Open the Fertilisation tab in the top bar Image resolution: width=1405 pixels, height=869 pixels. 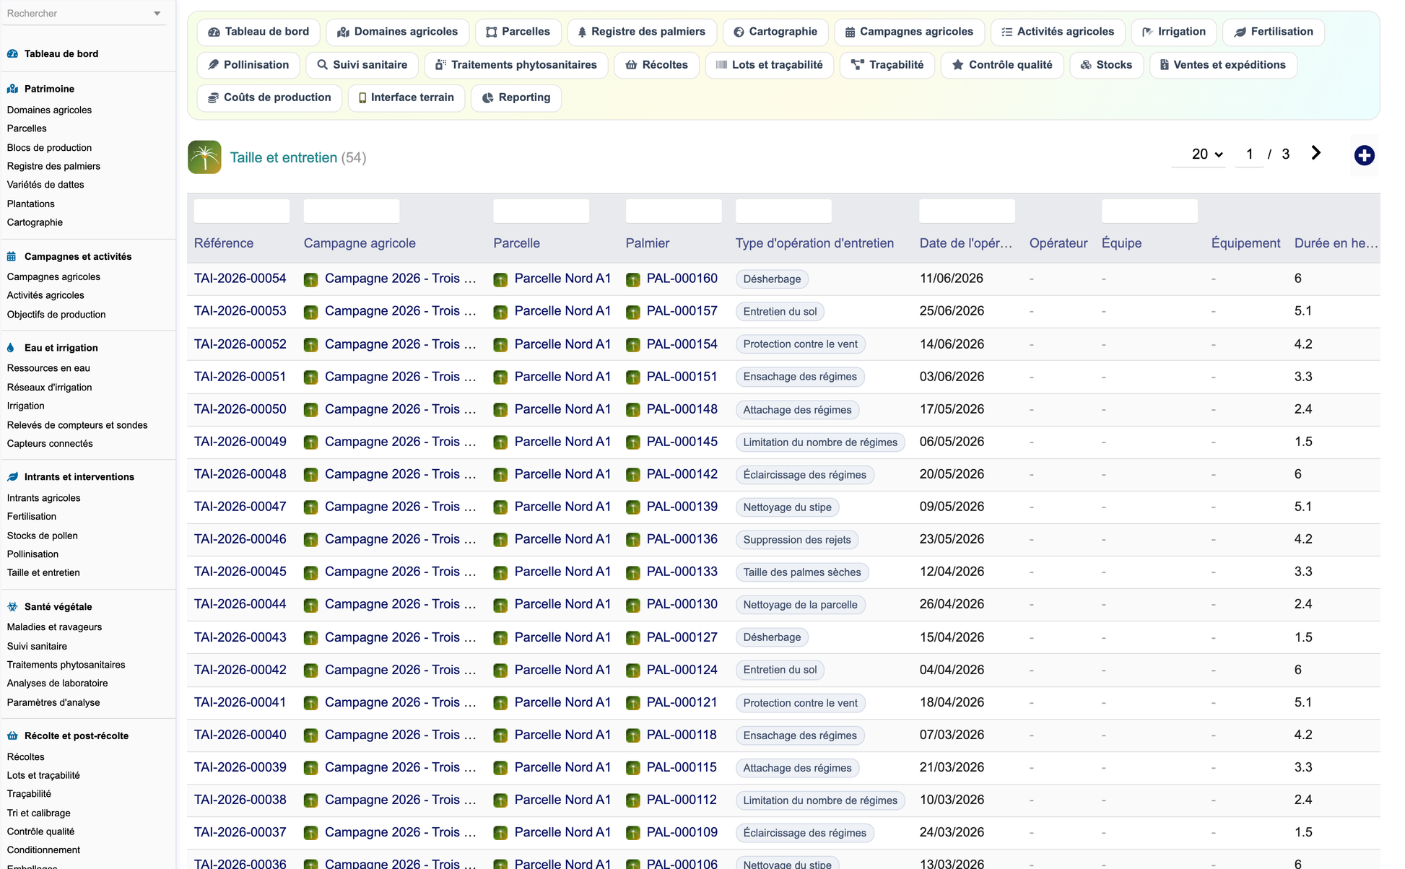[1274, 32]
